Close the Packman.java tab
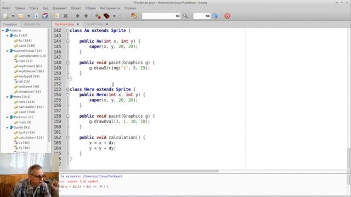Screen dimensions: 351x197 point(78,24)
